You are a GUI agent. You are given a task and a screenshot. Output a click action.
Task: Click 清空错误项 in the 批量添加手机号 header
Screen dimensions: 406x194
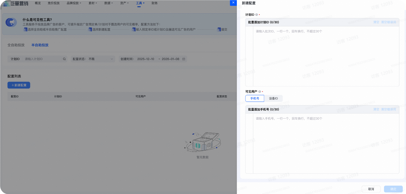point(389,109)
